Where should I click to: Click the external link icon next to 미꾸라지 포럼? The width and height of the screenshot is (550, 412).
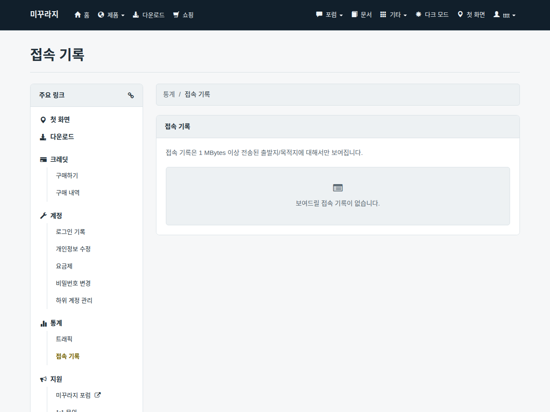pos(98,395)
